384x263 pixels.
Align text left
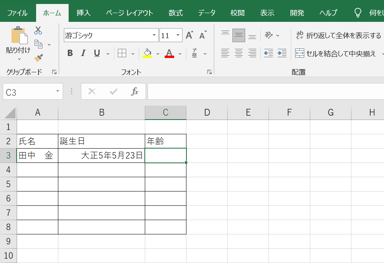tap(225, 53)
